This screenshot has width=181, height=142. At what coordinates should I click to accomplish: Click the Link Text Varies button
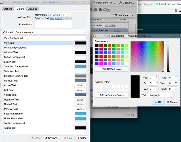point(80,90)
